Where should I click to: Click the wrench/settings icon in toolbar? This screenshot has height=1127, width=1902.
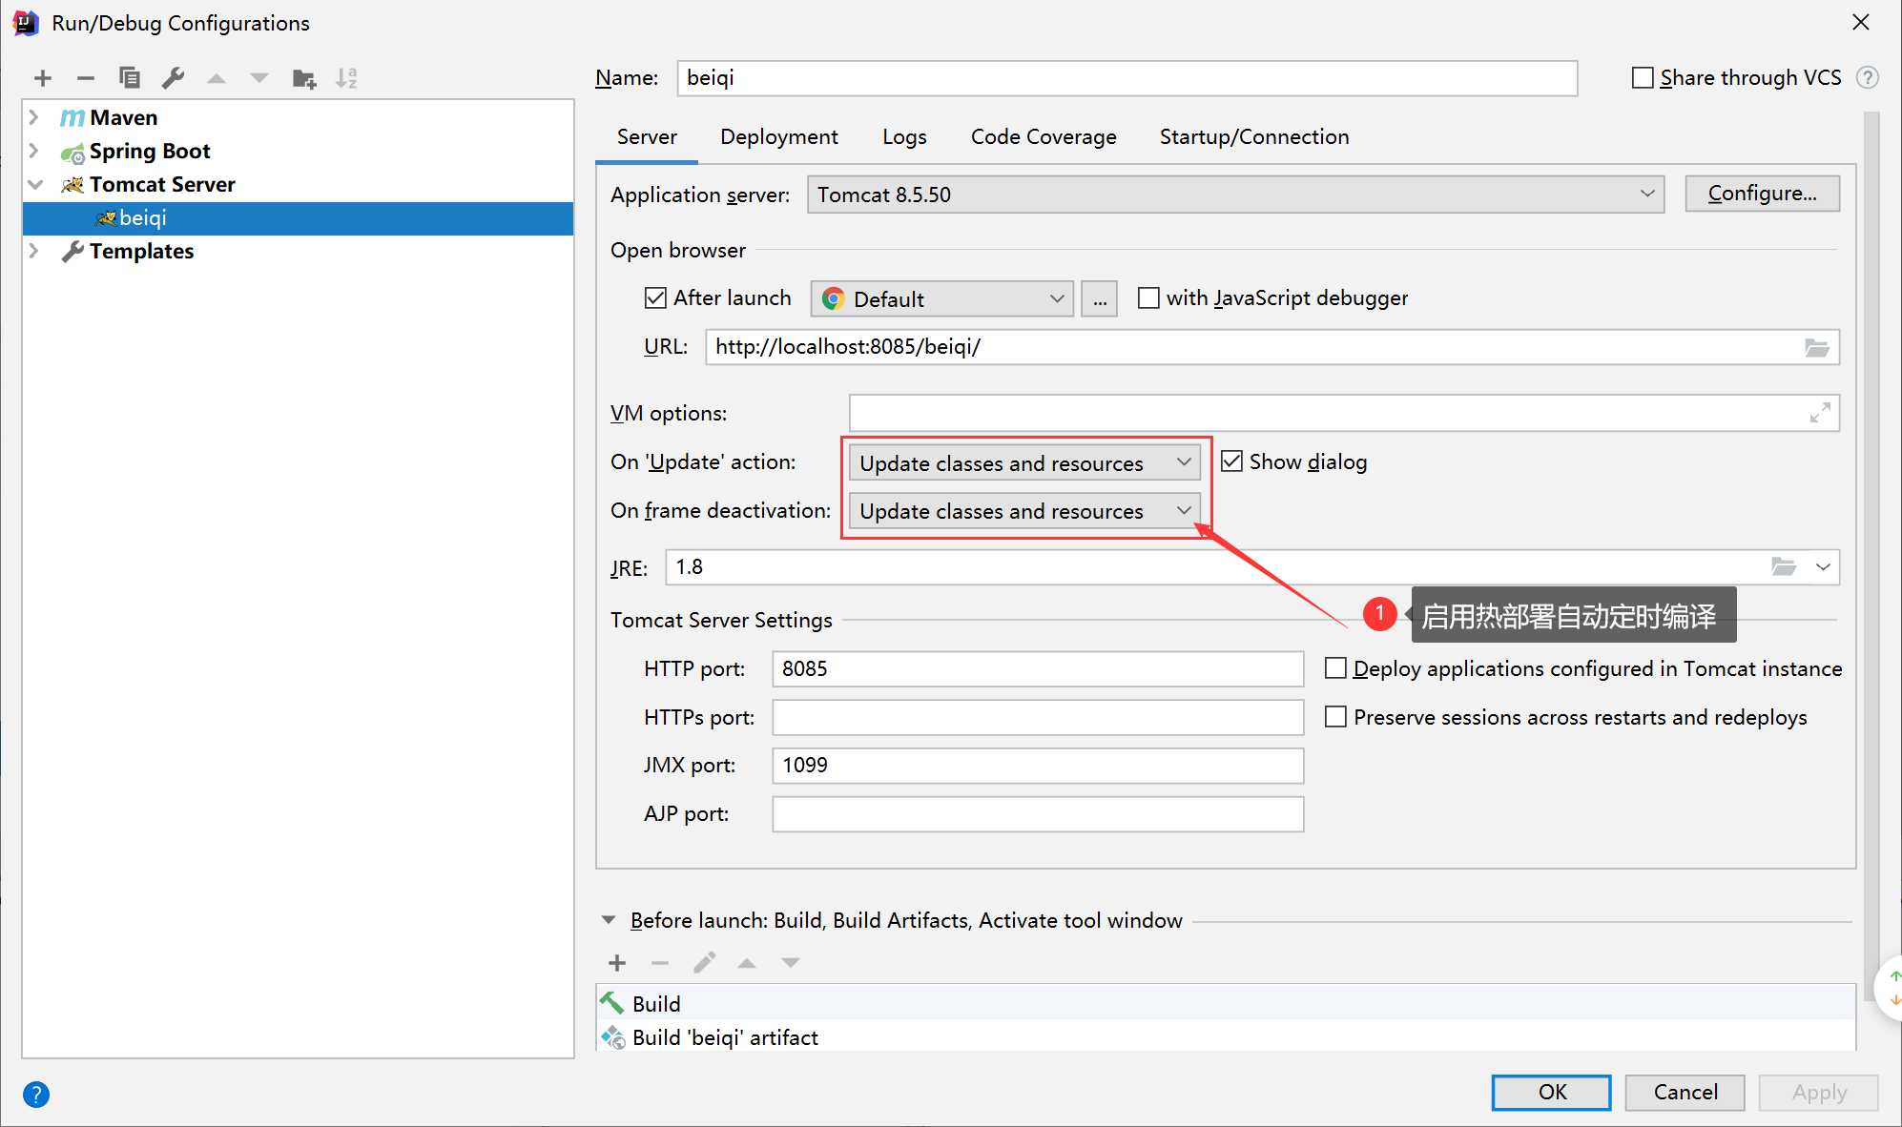tap(174, 76)
